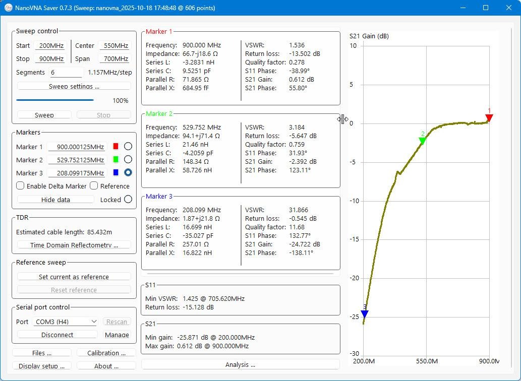Click the Marker 3 VSWR value 31.866
Viewport: 521px width, 381px height.
299,210
